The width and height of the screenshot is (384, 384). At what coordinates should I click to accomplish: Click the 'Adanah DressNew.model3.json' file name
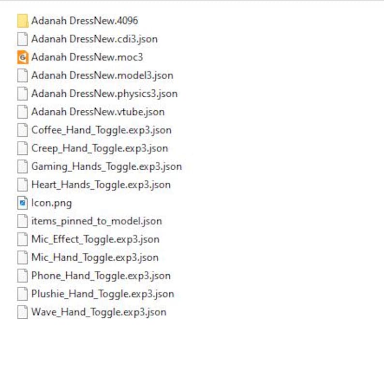coord(103,75)
